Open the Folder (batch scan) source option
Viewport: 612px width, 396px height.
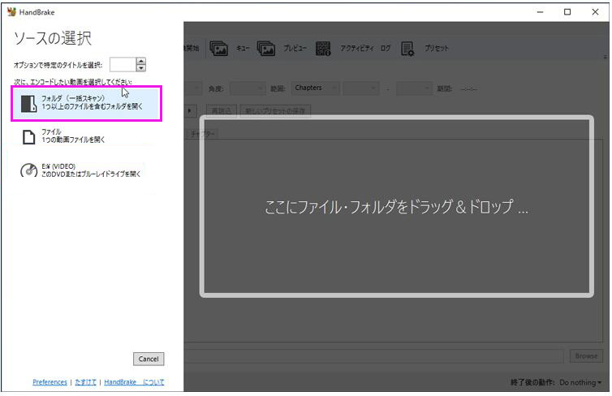coord(85,103)
